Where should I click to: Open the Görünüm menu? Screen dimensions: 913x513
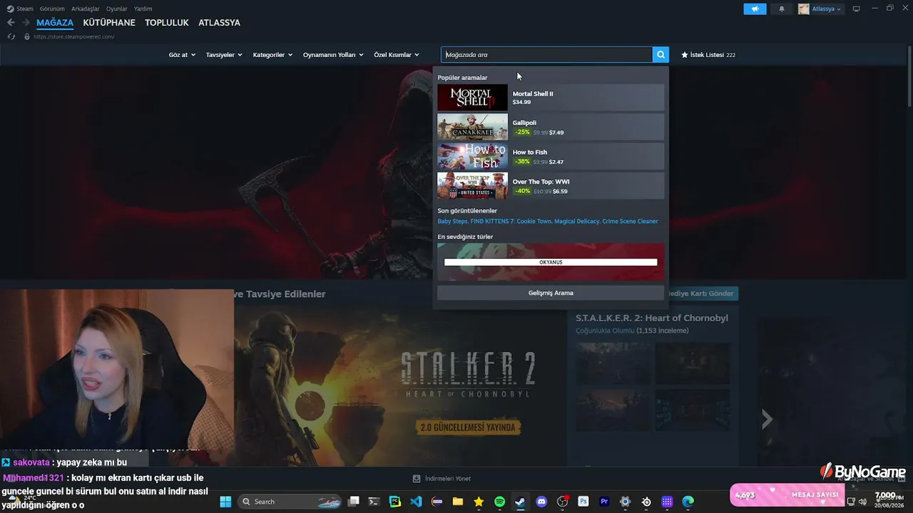point(52,9)
